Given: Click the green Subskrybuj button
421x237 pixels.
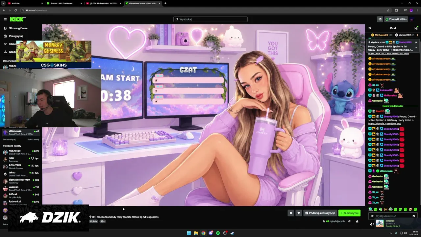Looking at the screenshot, I should [349, 213].
